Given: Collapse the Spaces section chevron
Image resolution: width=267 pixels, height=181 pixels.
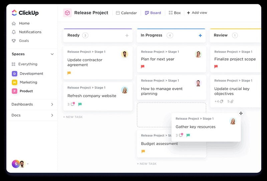Looking at the screenshot, I should [52, 54].
